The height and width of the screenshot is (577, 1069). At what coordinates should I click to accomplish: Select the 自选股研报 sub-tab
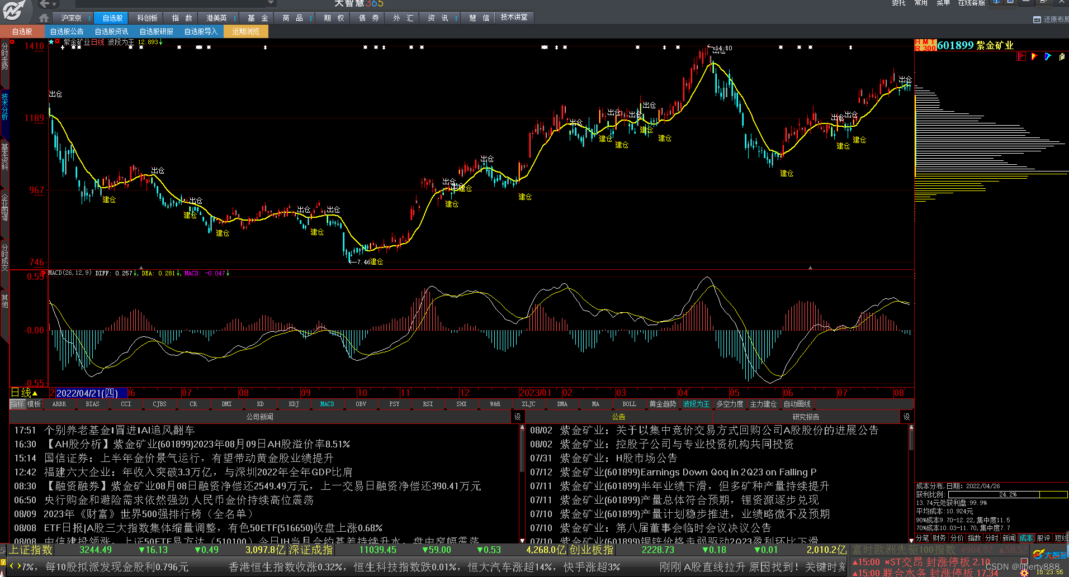pos(157,31)
